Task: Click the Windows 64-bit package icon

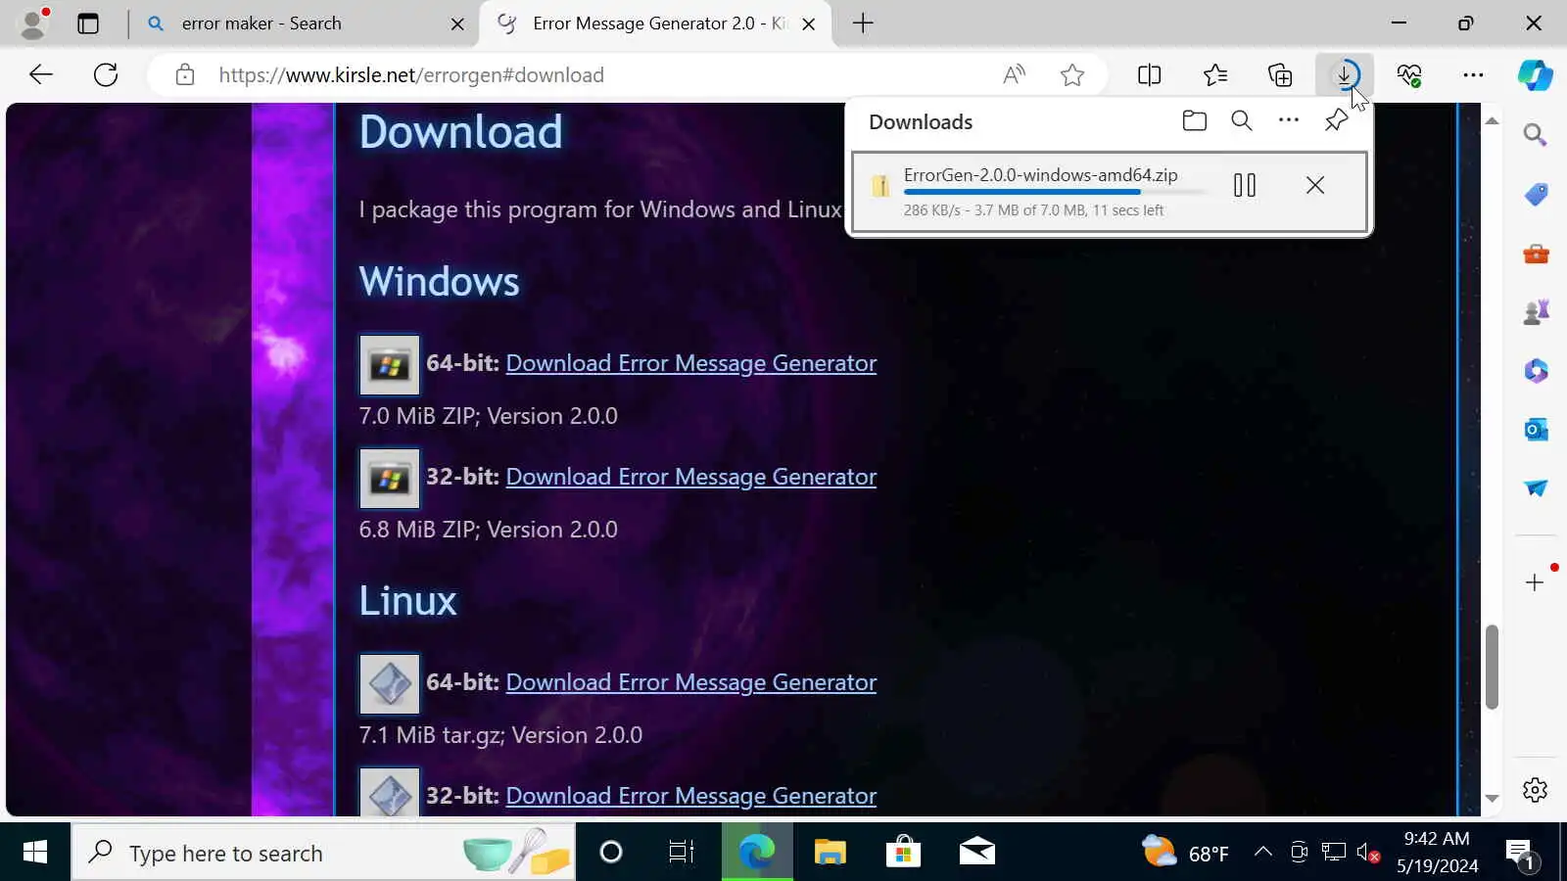Action: (x=390, y=365)
